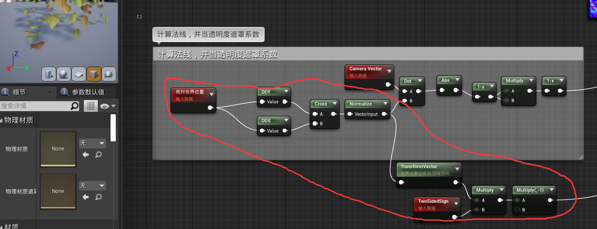Use selected asset arrow for 物理材质遮罩
This screenshot has width=597, height=229.
[x=85, y=197]
